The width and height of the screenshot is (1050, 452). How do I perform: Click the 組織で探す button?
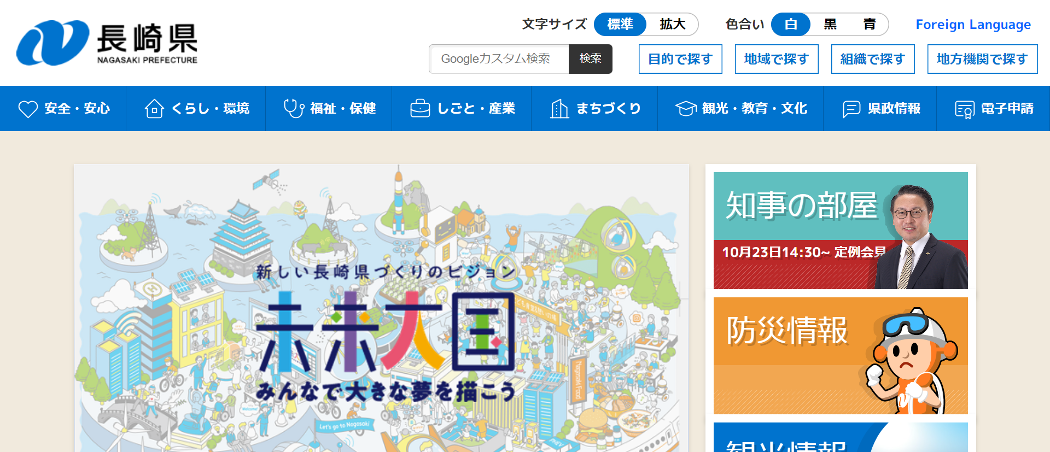tap(873, 59)
